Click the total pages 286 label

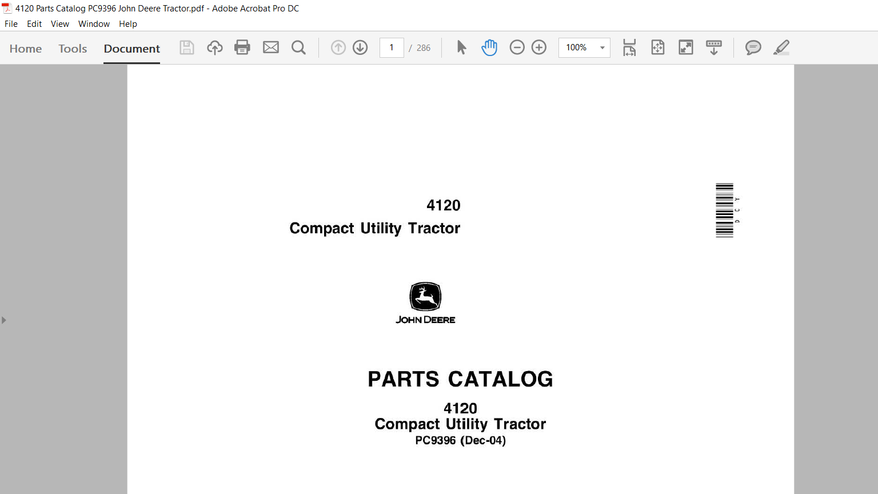424,48
